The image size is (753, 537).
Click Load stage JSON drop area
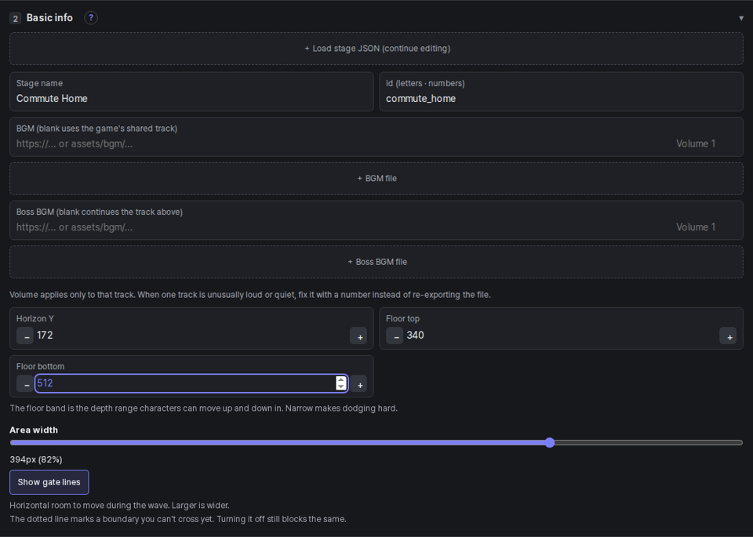tap(376, 49)
